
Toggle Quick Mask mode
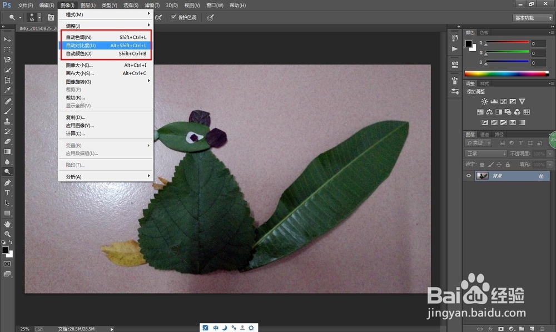coord(7,264)
